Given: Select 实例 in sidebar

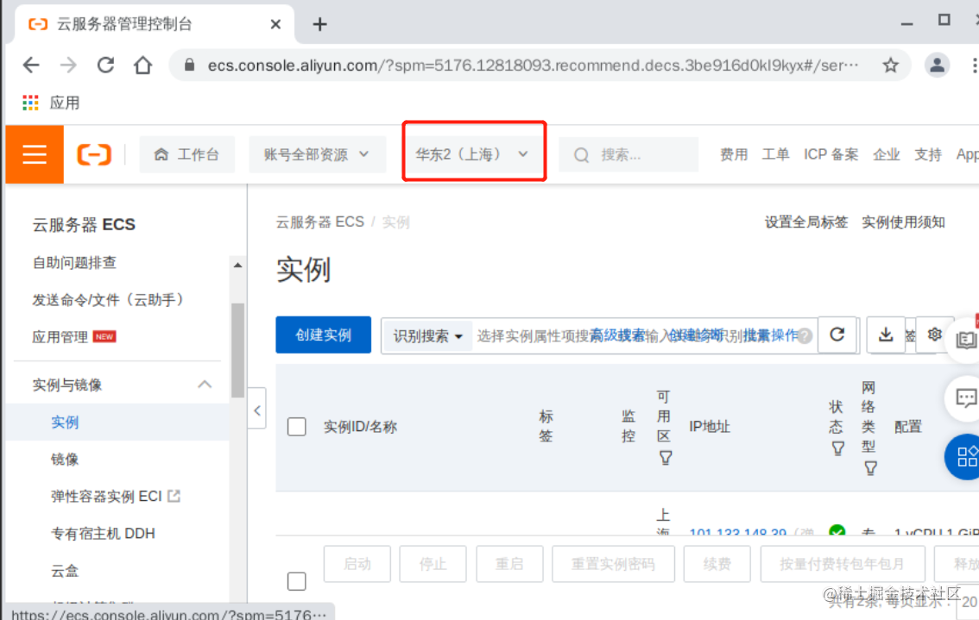Looking at the screenshot, I should point(65,423).
